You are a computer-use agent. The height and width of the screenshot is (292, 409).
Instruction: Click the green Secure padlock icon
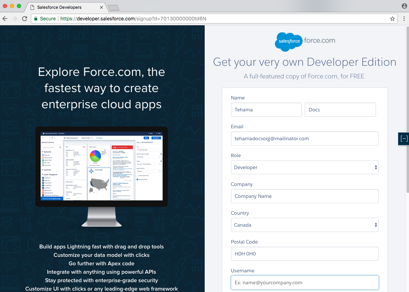click(x=36, y=19)
